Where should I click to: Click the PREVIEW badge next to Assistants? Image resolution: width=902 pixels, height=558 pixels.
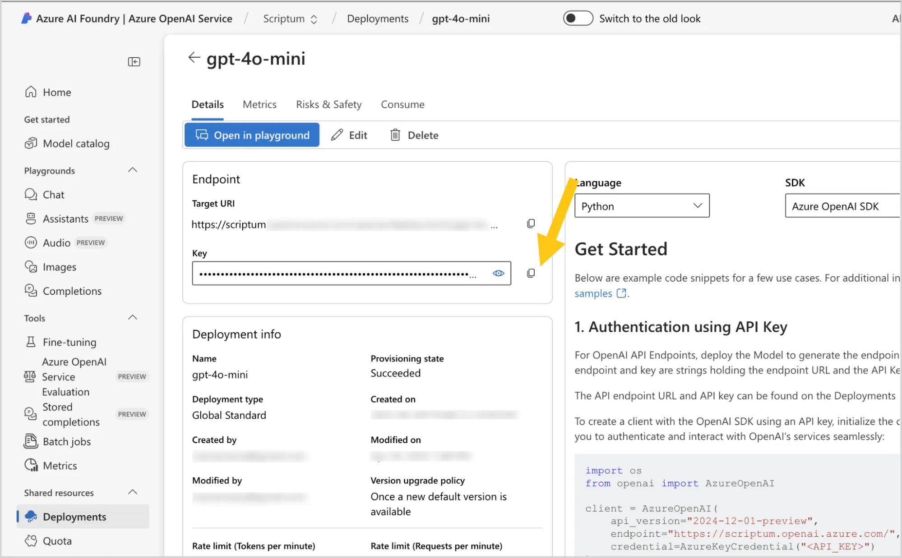[109, 219]
